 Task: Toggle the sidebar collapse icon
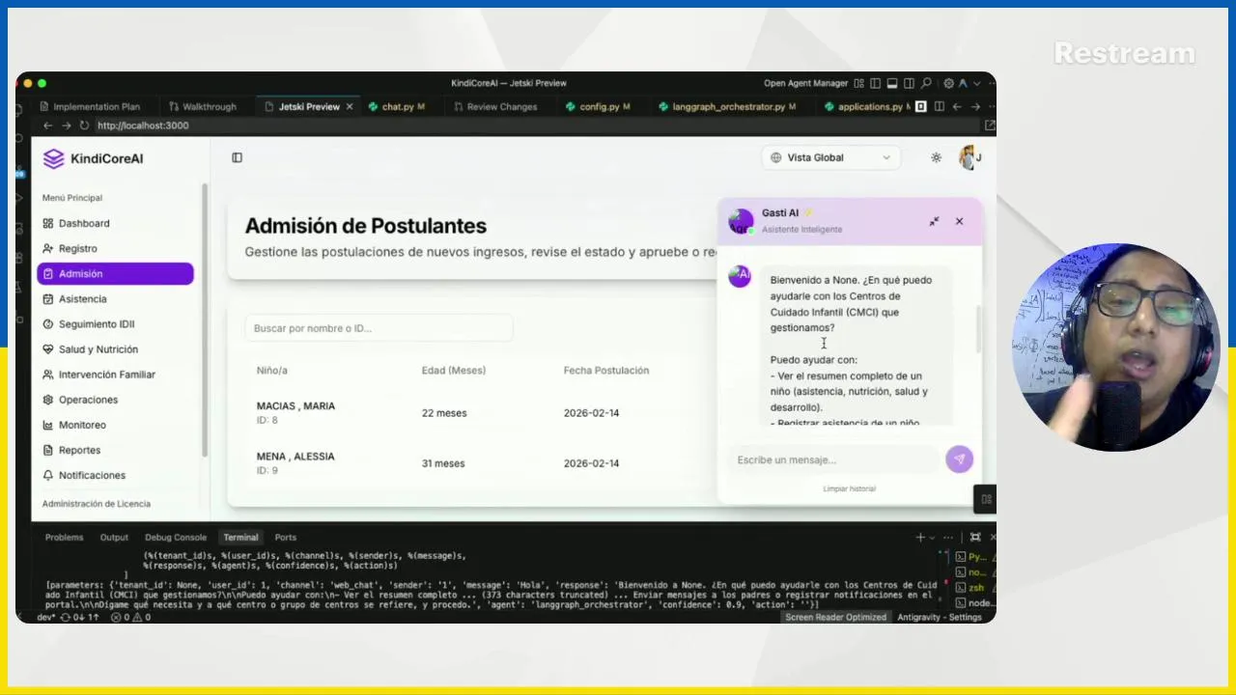coord(237,157)
